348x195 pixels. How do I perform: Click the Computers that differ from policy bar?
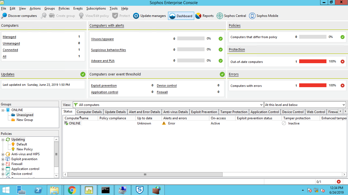click(313, 37)
